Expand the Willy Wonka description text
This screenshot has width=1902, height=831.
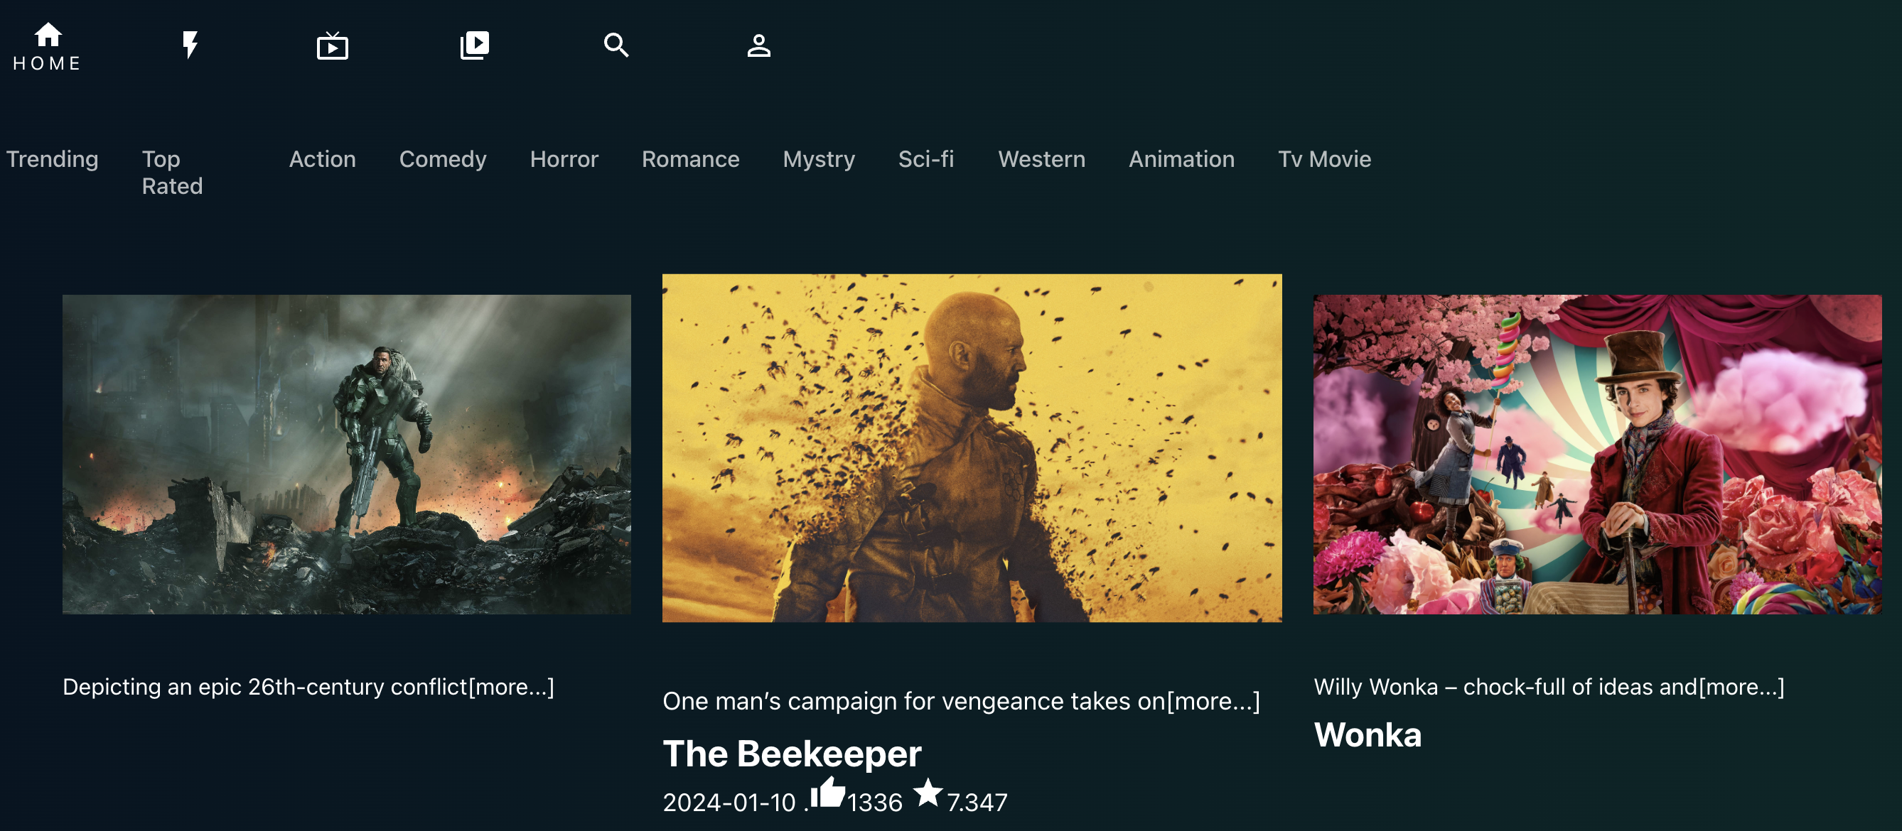(x=1549, y=687)
